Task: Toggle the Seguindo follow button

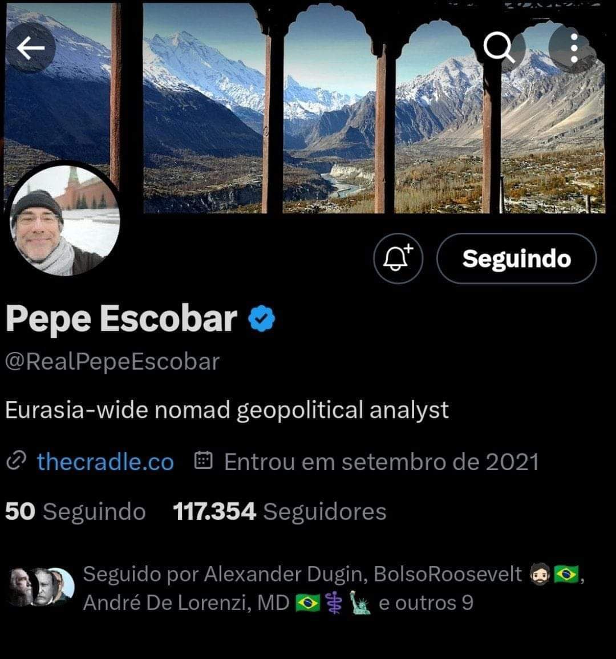Action: 516,258
